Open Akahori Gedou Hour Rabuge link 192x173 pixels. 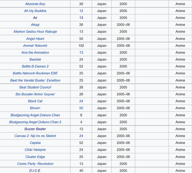(35, 32)
